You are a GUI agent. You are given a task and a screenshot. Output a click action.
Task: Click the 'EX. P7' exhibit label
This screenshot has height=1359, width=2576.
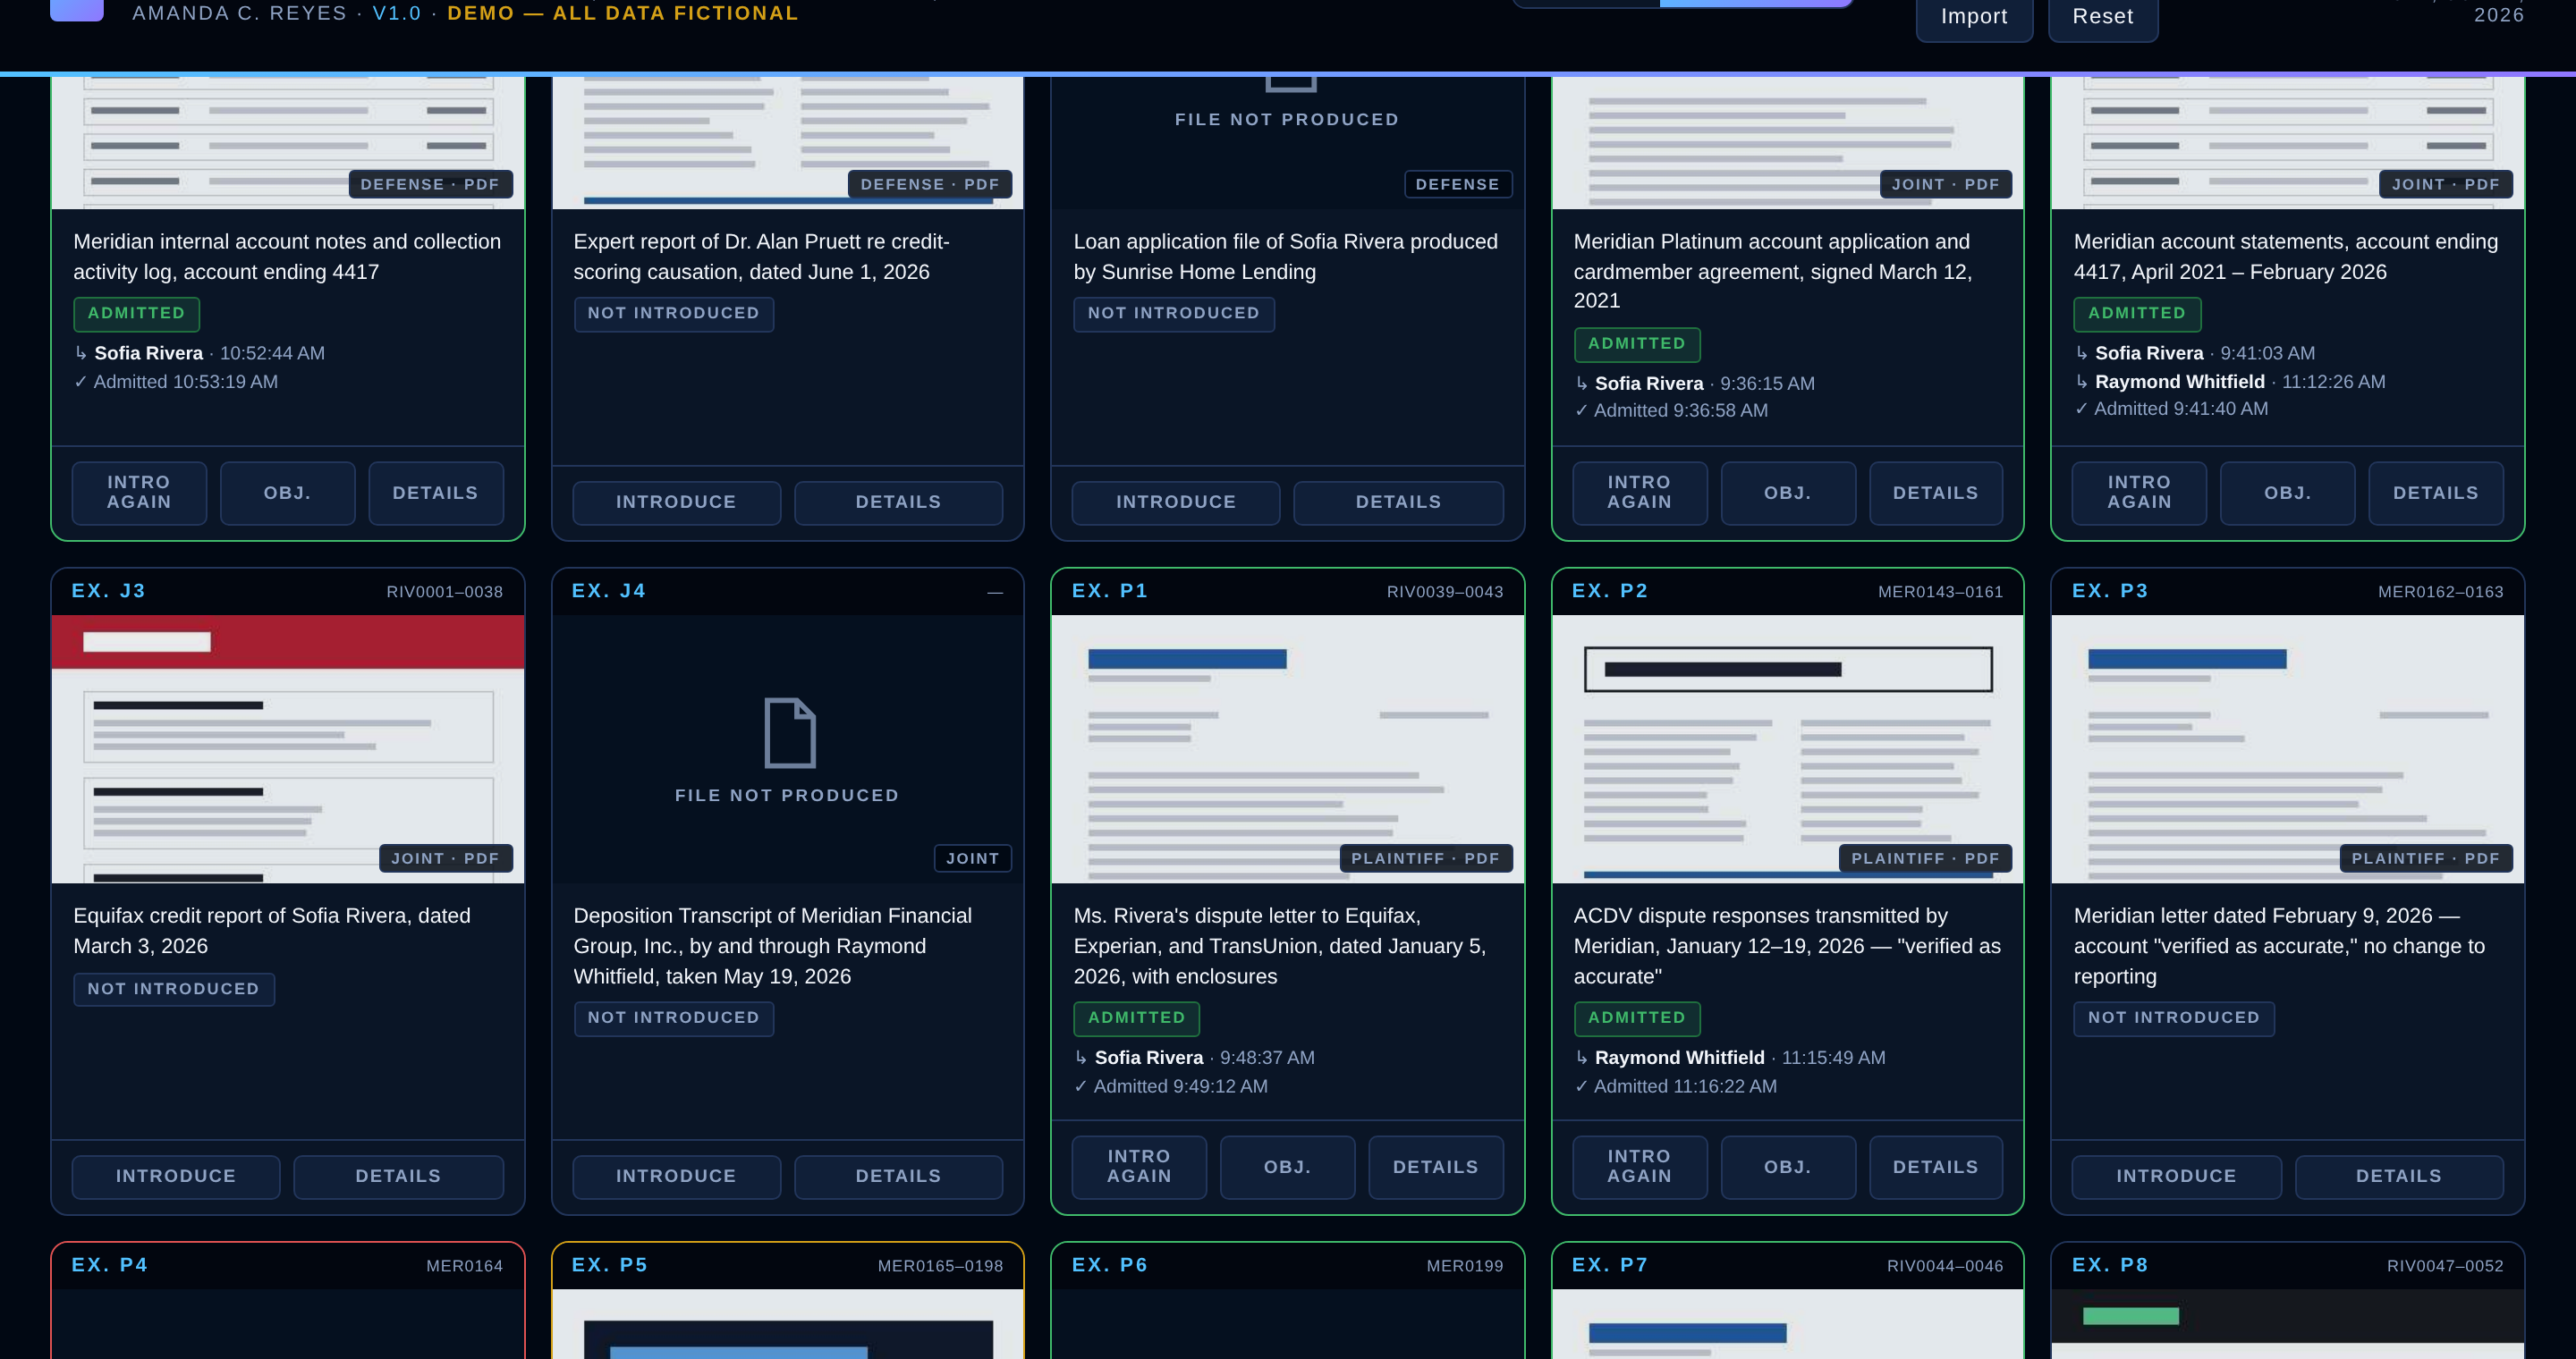(x=1610, y=1265)
